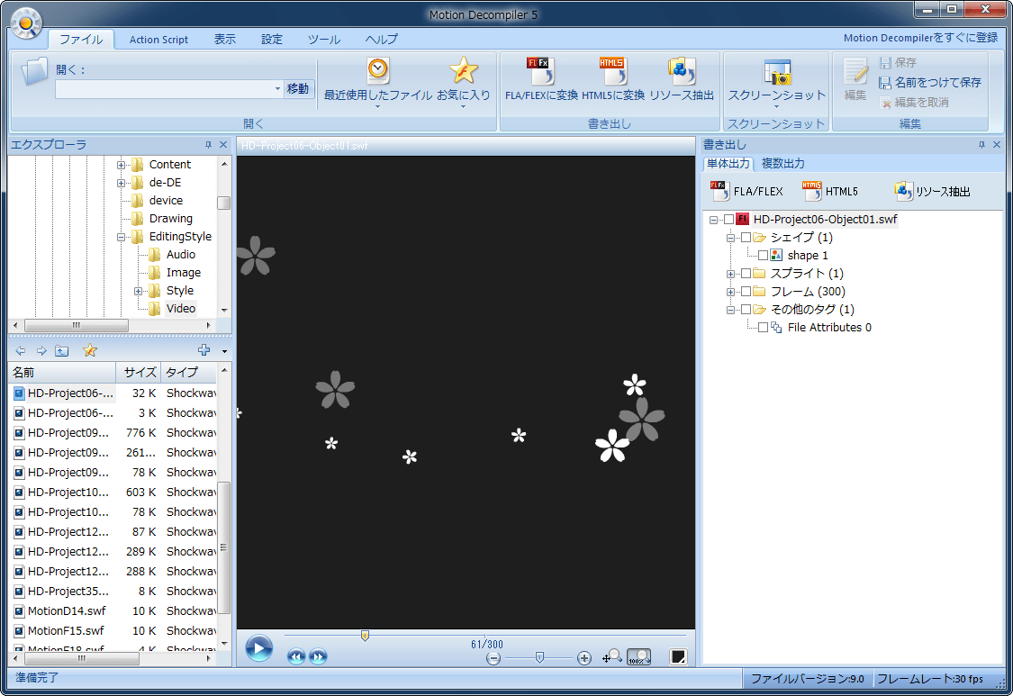Zoom out with the minus button
The height and width of the screenshot is (696, 1013).
(493, 658)
